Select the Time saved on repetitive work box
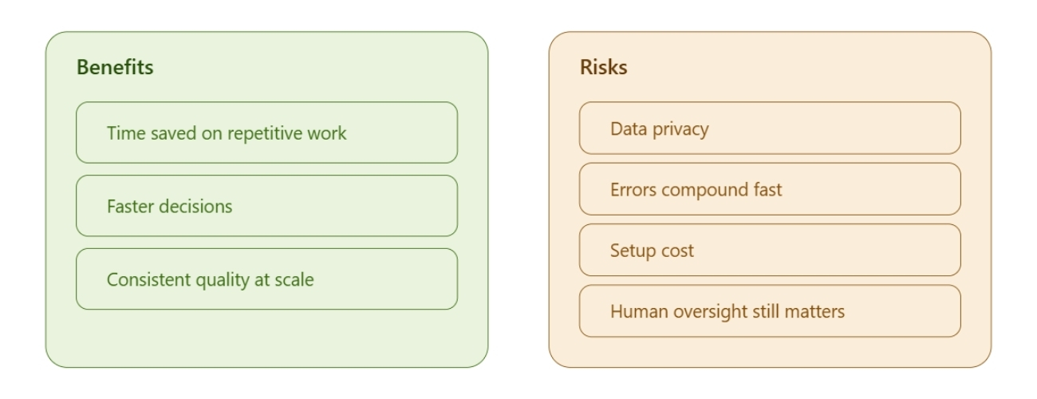Viewport: 1037px width, 399px height. point(266,132)
